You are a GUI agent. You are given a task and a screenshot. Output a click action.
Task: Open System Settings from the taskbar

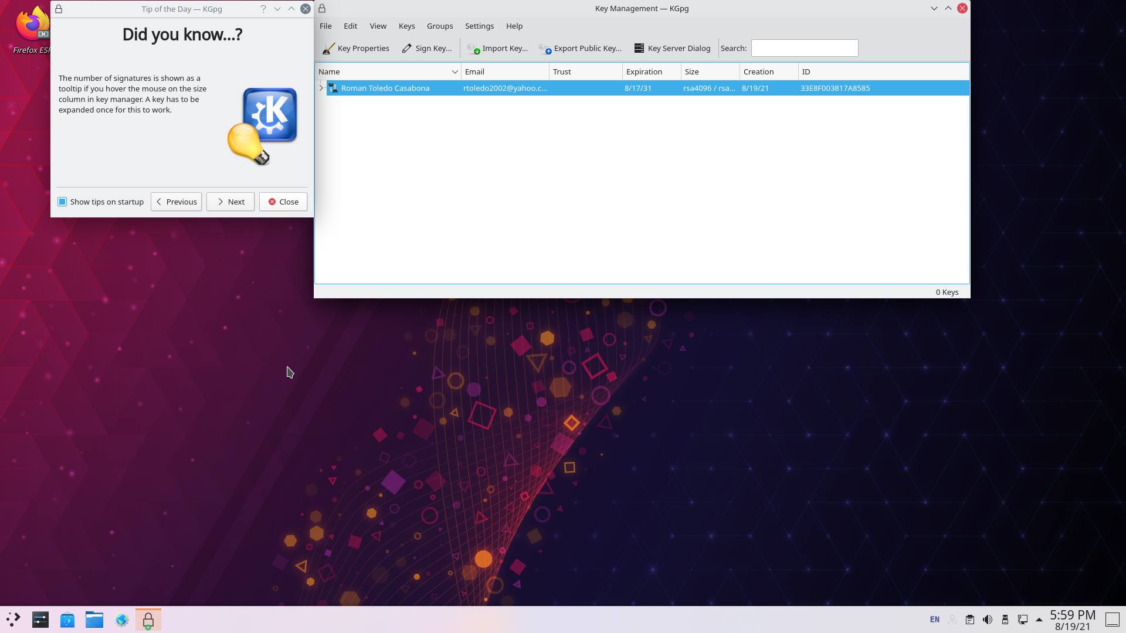tap(40, 620)
